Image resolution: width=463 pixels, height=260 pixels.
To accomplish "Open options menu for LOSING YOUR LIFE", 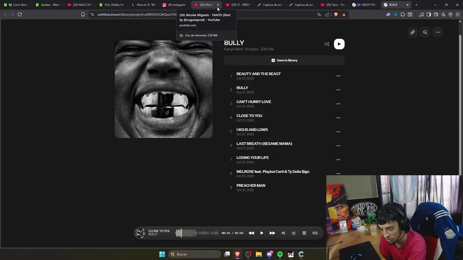I will pyautogui.click(x=338, y=160).
